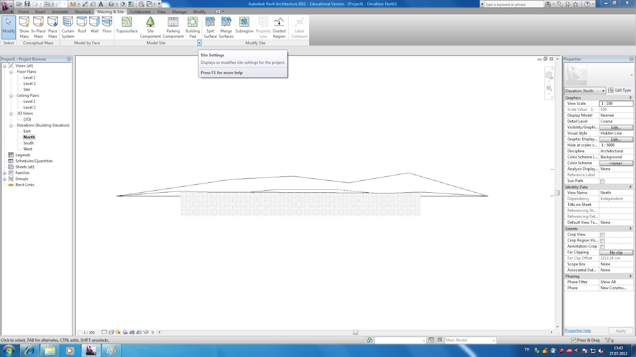Click Edit for Visibility/Graphics overrides
The image size is (636, 357).
(x=616, y=127)
